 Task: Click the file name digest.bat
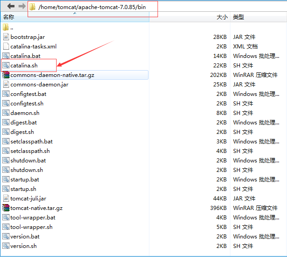pos(24,123)
